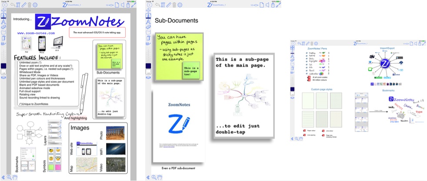Open share icon on Sub-Documents page toolbar
The height and width of the screenshot is (181, 427).
pos(273,5)
